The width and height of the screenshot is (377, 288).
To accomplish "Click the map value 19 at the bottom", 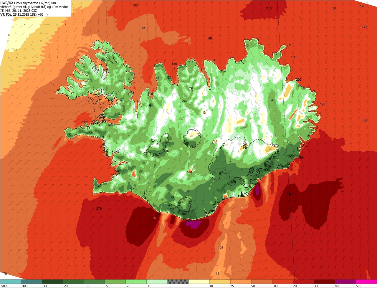I will point(217,274).
